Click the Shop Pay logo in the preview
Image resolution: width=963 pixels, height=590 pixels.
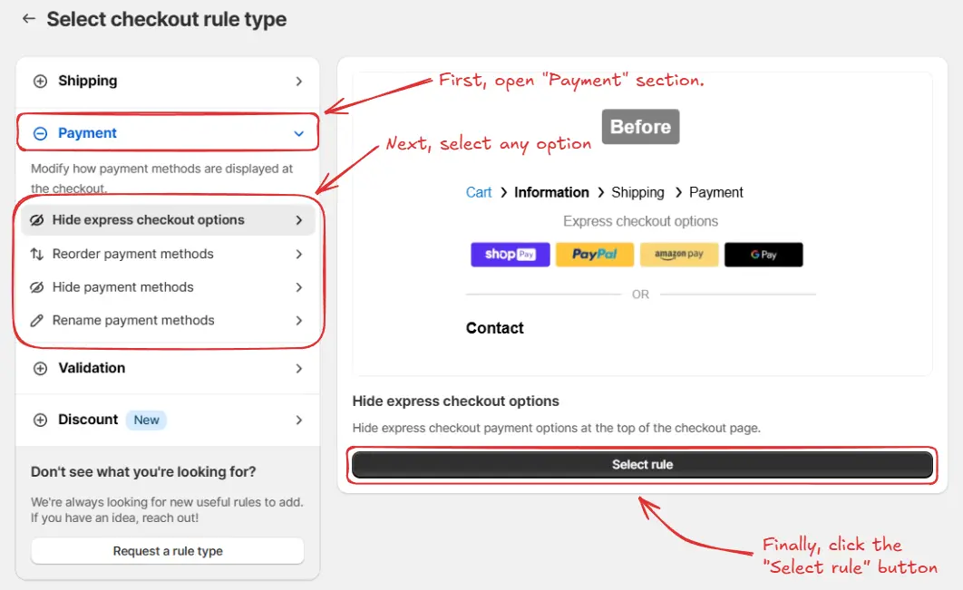[510, 255]
